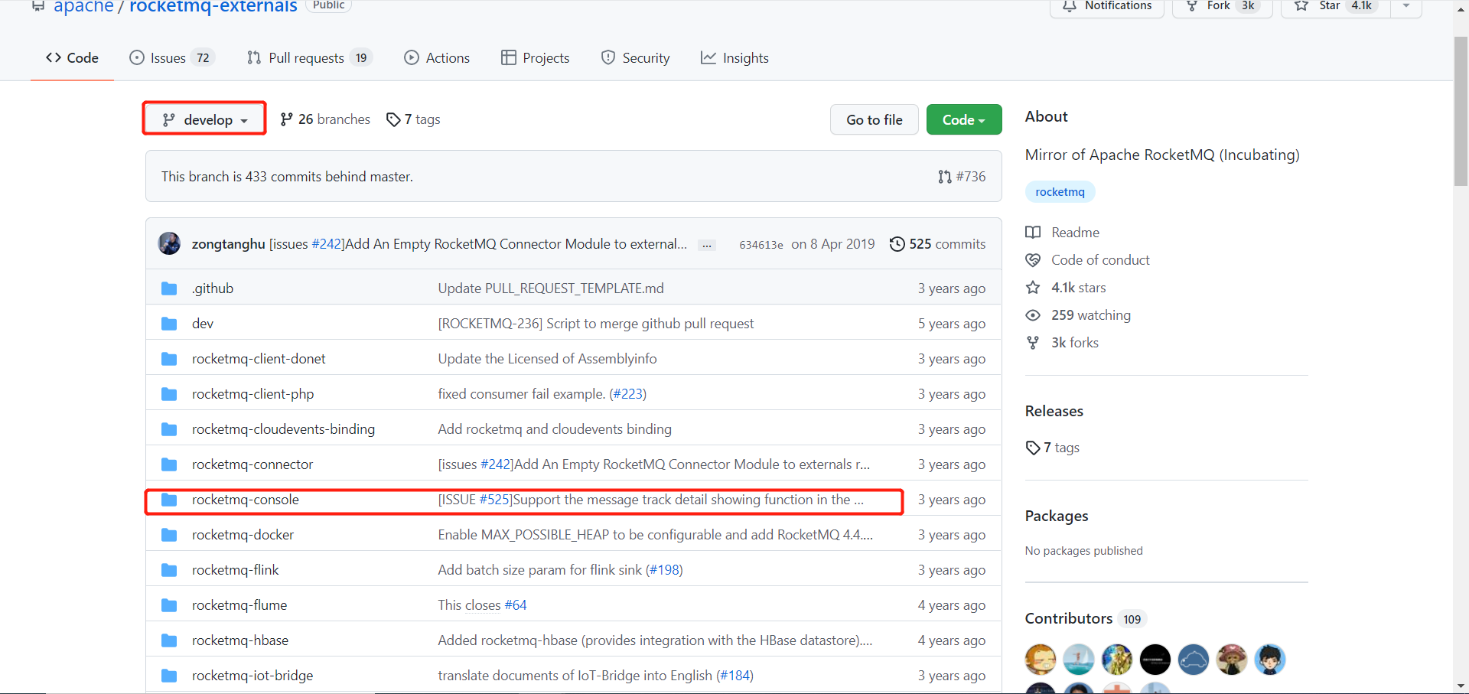The width and height of the screenshot is (1469, 694).
Task: Open the Insights tab
Action: 734,58
